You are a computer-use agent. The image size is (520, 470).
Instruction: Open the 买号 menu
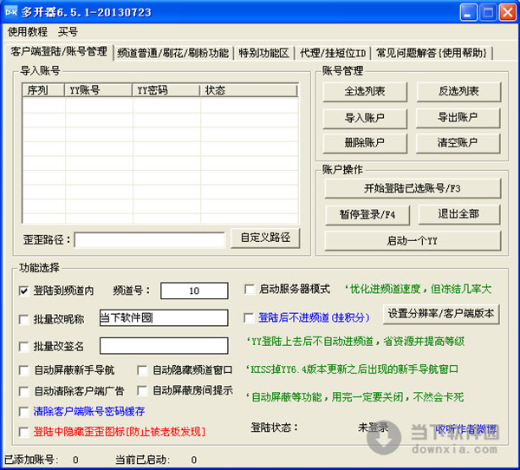68,32
